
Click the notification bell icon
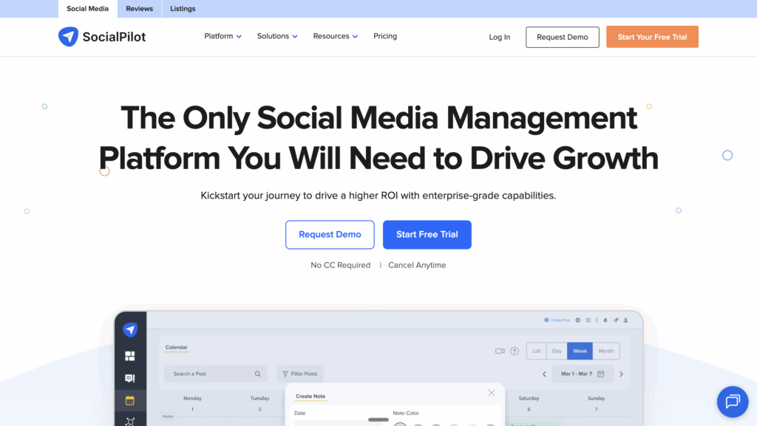605,320
